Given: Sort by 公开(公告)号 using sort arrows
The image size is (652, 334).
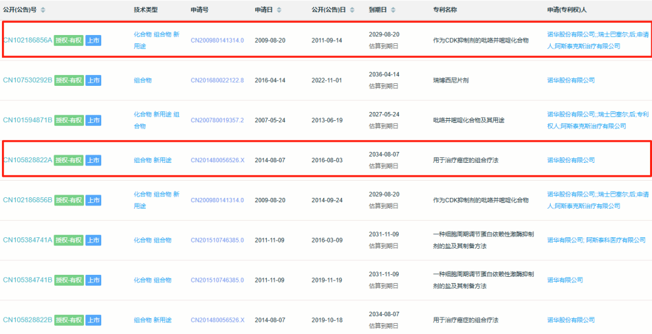Looking at the screenshot, I should click(44, 10).
